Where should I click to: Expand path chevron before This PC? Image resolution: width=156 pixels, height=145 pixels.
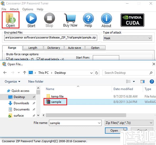pos(35,73)
